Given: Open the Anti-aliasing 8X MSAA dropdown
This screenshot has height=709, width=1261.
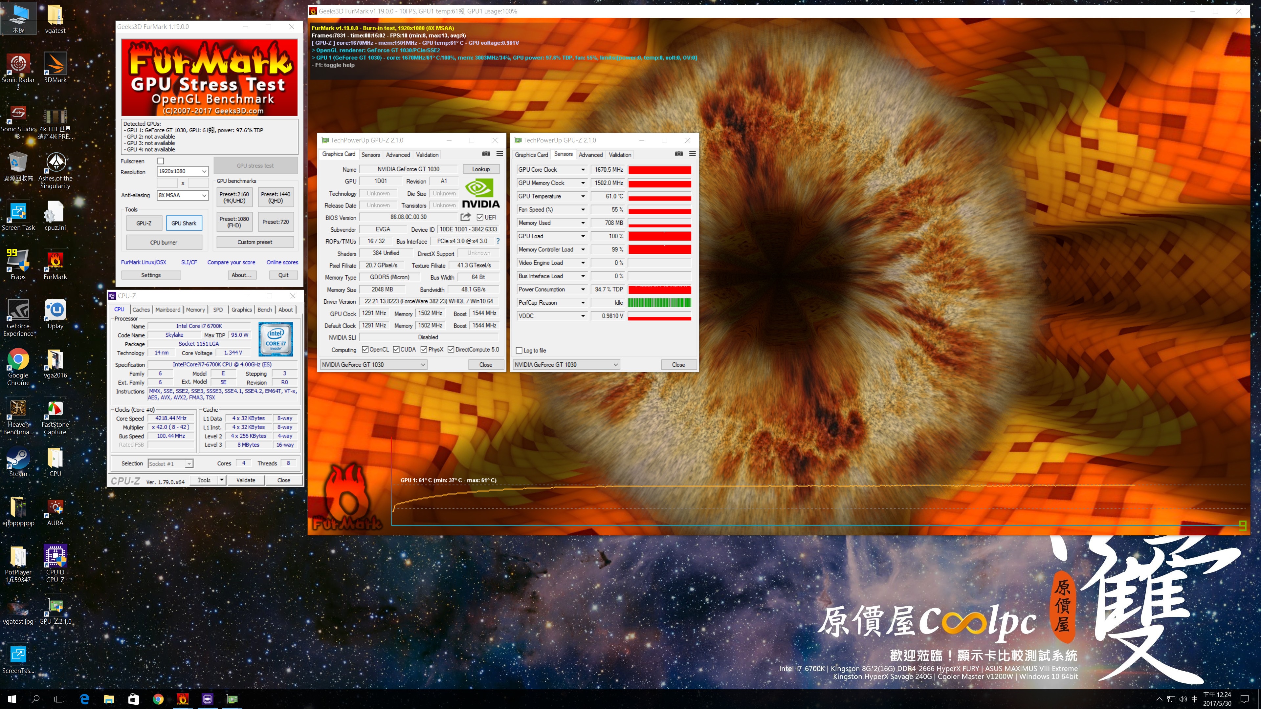Looking at the screenshot, I should [x=183, y=195].
